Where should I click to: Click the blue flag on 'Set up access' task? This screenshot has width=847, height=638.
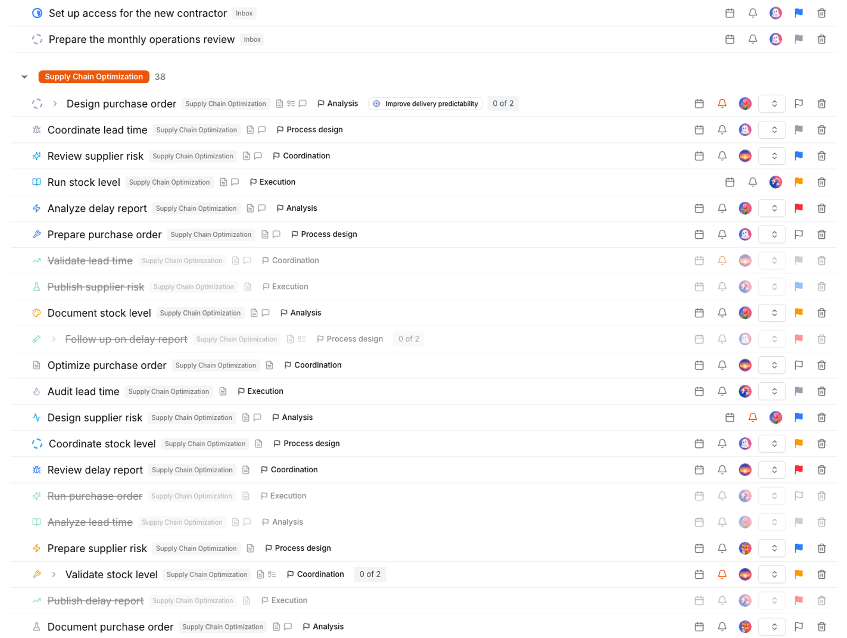coord(798,13)
